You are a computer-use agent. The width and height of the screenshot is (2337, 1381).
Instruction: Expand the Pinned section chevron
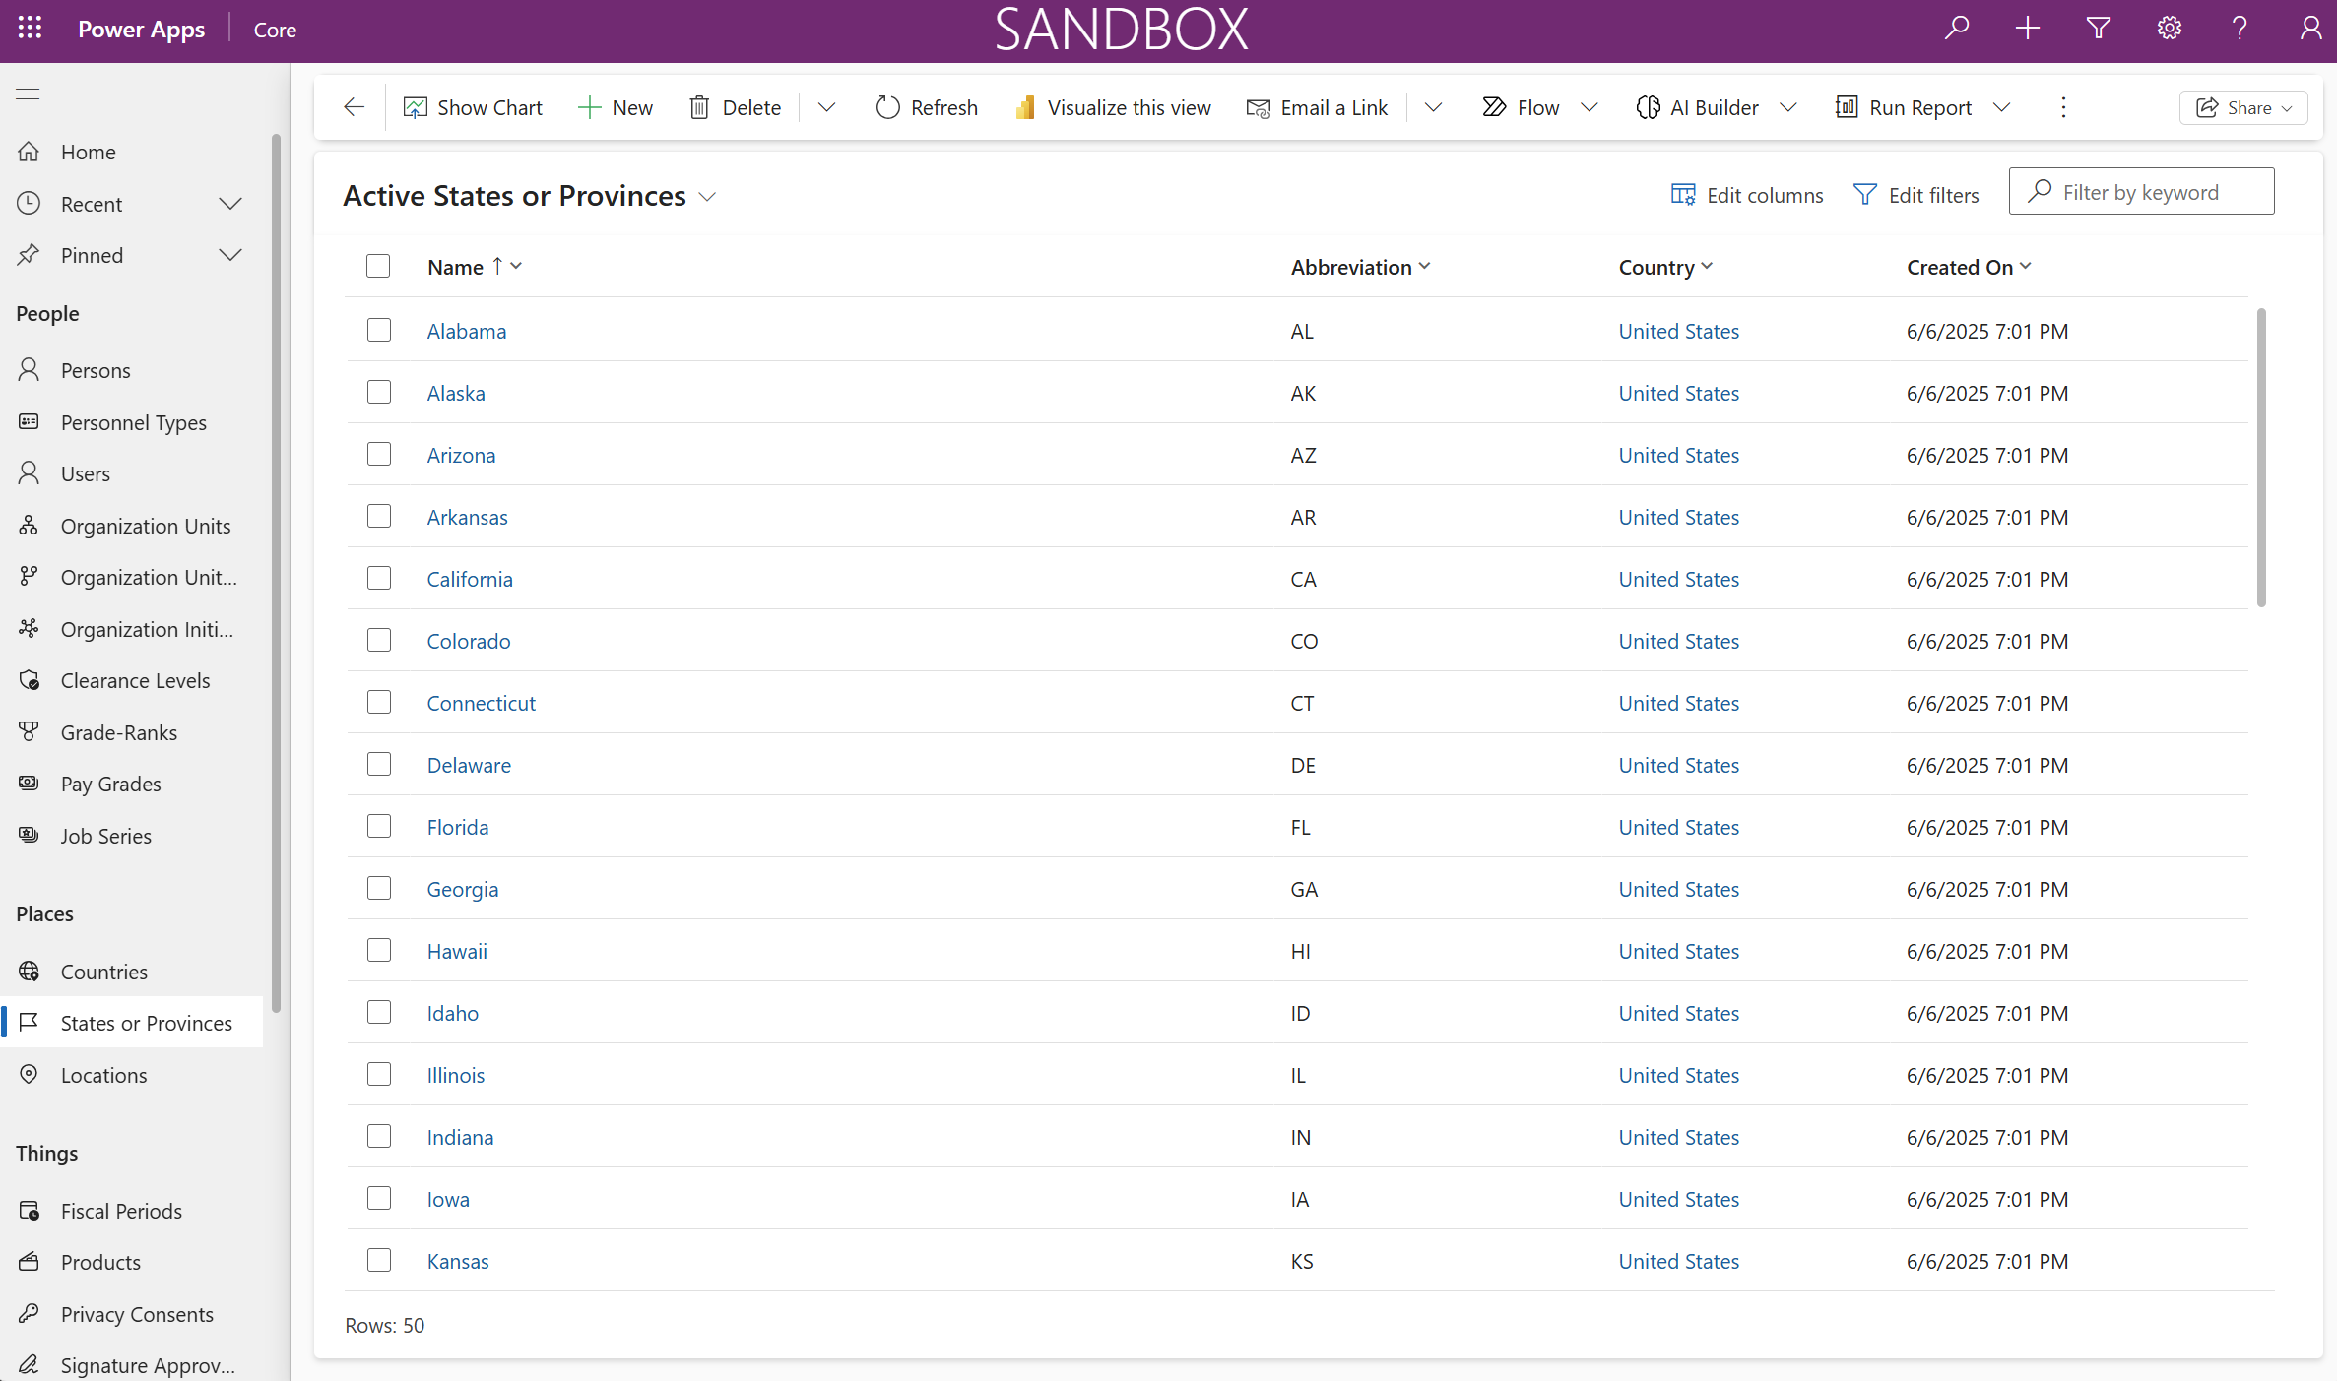[230, 255]
